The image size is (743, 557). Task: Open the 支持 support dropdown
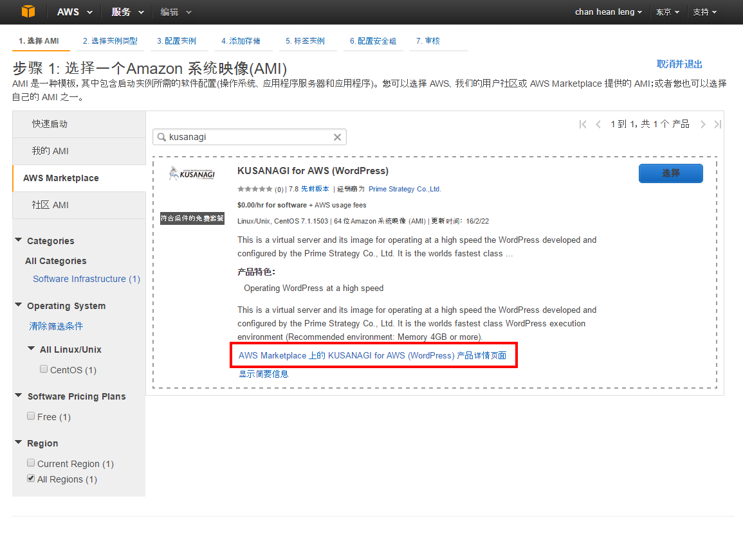point(704,12)
